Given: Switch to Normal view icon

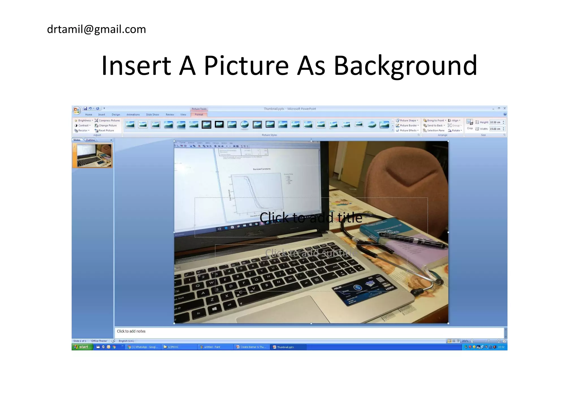Looking at the screenshot, I should coord(450,341).
